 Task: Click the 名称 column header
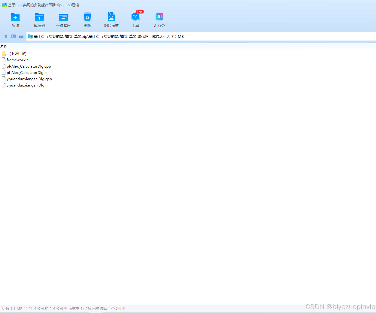pyautogui.click(x=4, y=47)
